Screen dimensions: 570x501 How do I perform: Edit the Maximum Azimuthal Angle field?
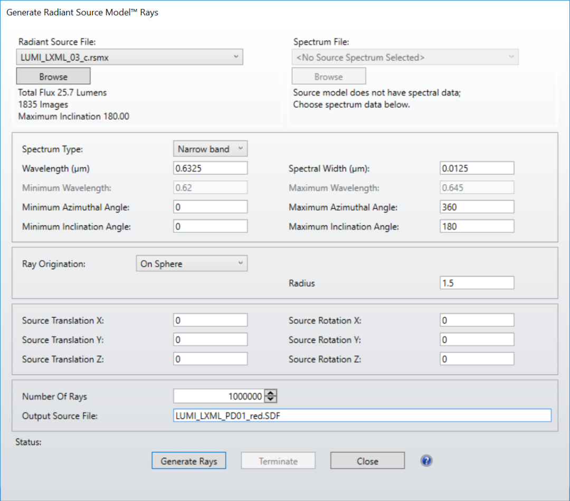click(x=477, y=207)
